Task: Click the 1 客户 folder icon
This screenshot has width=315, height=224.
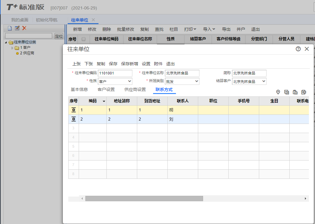Action: pos(17,48)
